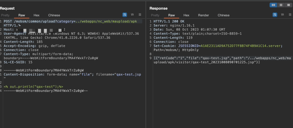Click the Response Content-Length: 119 line
The height and width of the screenshot is (128, 293).
tap(173, 38)
